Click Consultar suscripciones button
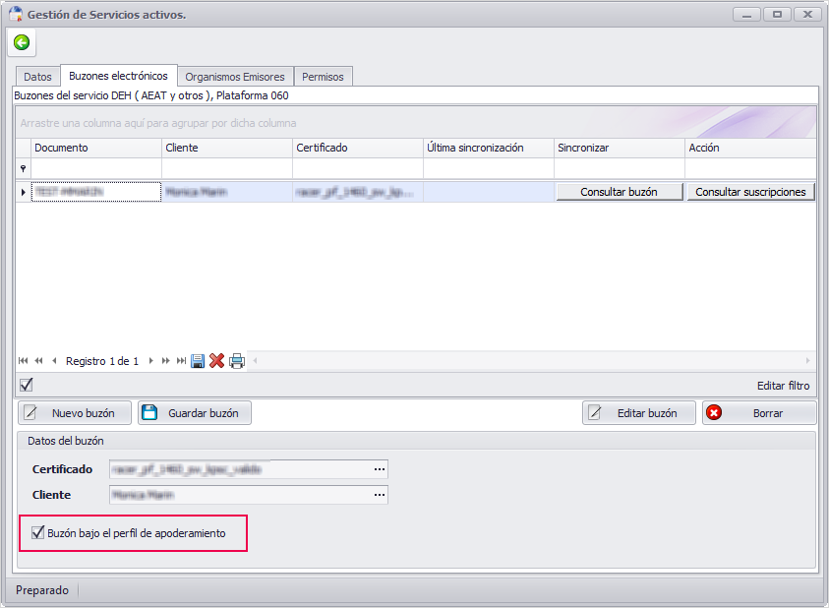 coord(750,192)
